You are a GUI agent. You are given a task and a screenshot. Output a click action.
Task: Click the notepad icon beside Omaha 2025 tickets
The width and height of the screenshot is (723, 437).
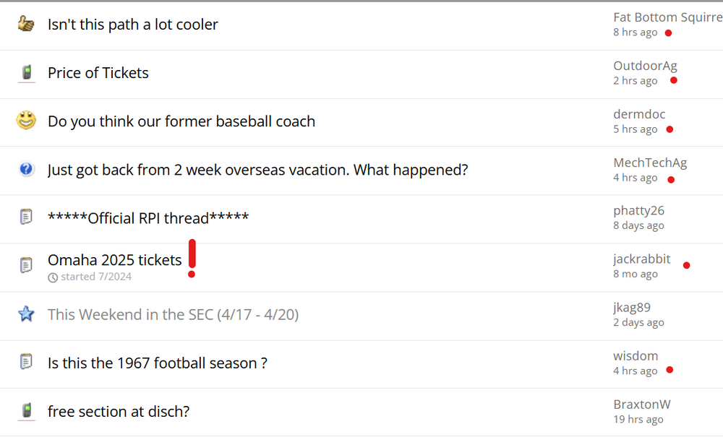tap(26, 265)
